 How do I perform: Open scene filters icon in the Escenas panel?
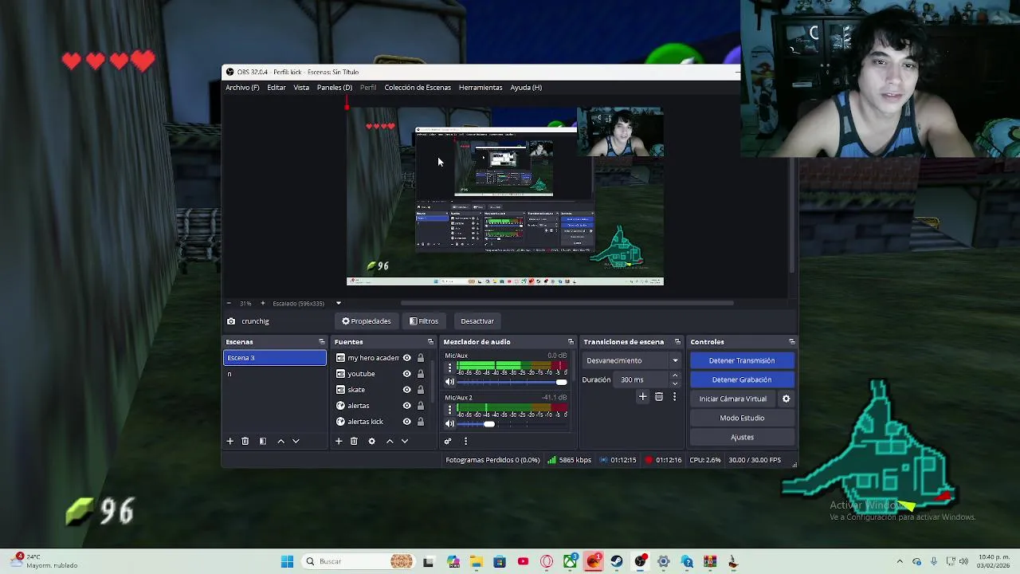pyautogui.click(x=262, y=441)
